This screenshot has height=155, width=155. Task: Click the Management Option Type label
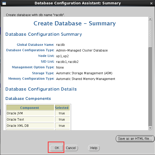pos(33,67)
